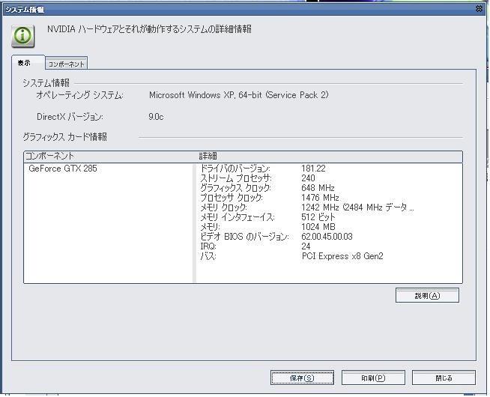Click the driver version value 181.22
The height and width of the screenshot is (397, 490).
[x=313, y=169]
